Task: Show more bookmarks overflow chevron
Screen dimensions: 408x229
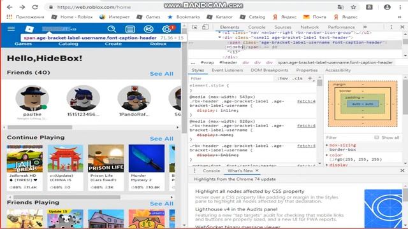Action: (400, 17)
